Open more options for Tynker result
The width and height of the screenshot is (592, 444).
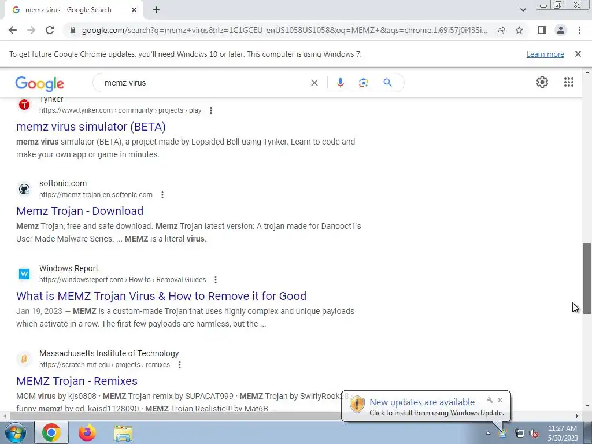(211, 110)
